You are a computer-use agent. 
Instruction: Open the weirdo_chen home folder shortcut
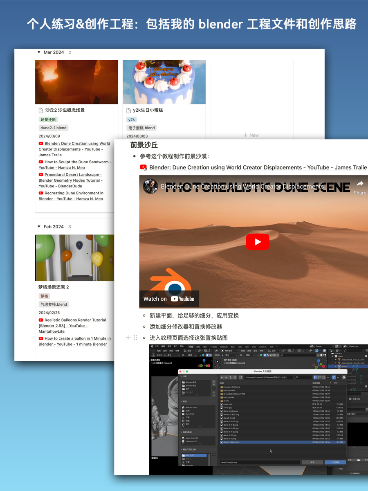(192, 408)
